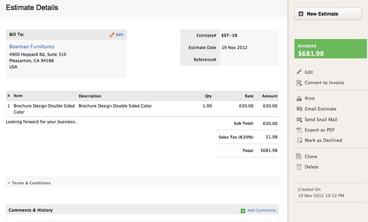368x222 pixels.
Task: Click the Email Estimate envelope icon
Action: click(x=299, y=109)
